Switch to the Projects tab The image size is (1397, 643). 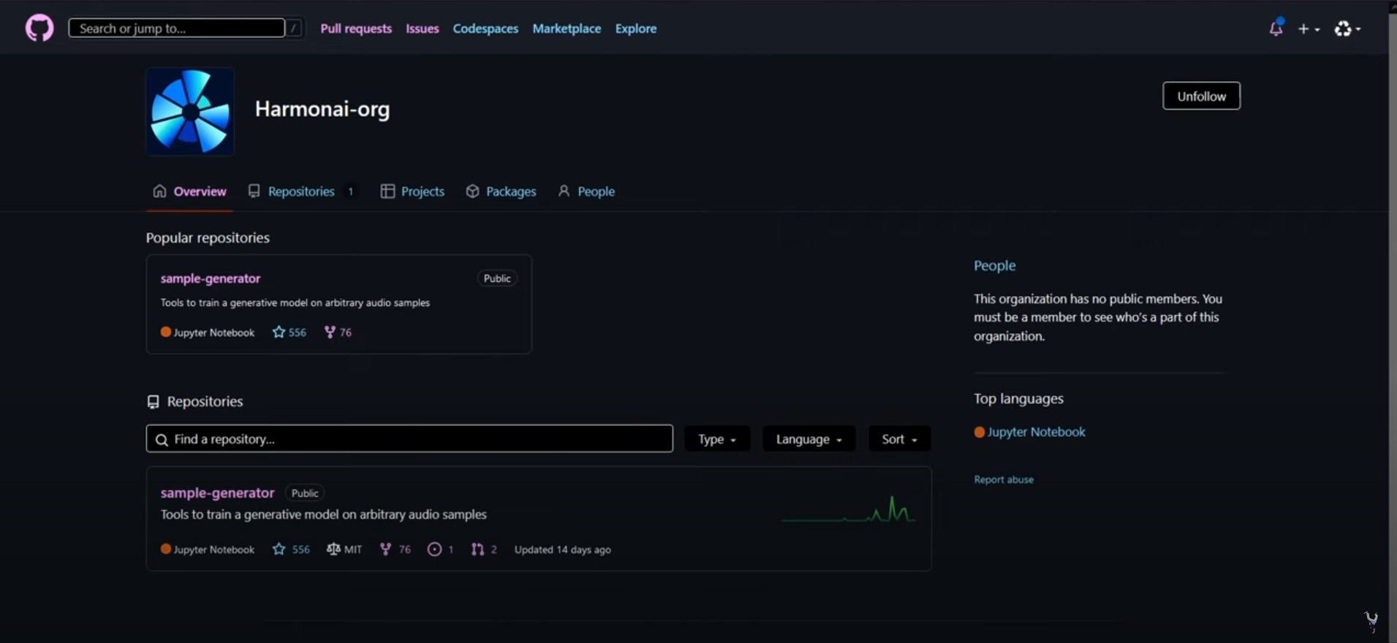tap(412, 191)
